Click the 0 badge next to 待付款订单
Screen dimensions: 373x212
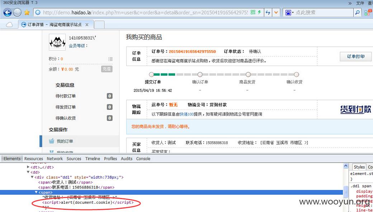(x=109, y=96)
